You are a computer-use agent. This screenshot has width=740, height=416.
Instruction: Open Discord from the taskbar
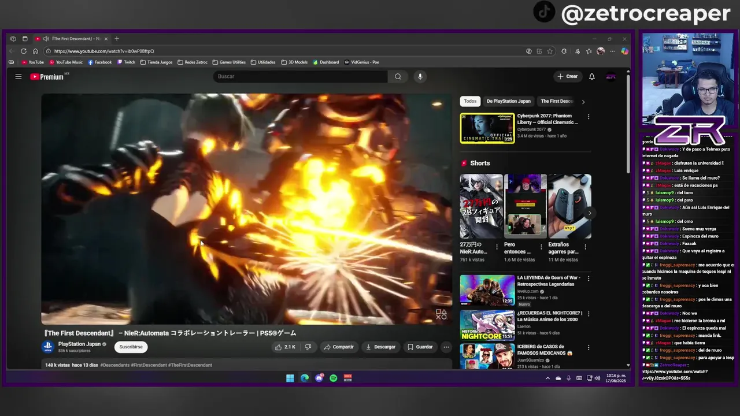coord(319,378)
